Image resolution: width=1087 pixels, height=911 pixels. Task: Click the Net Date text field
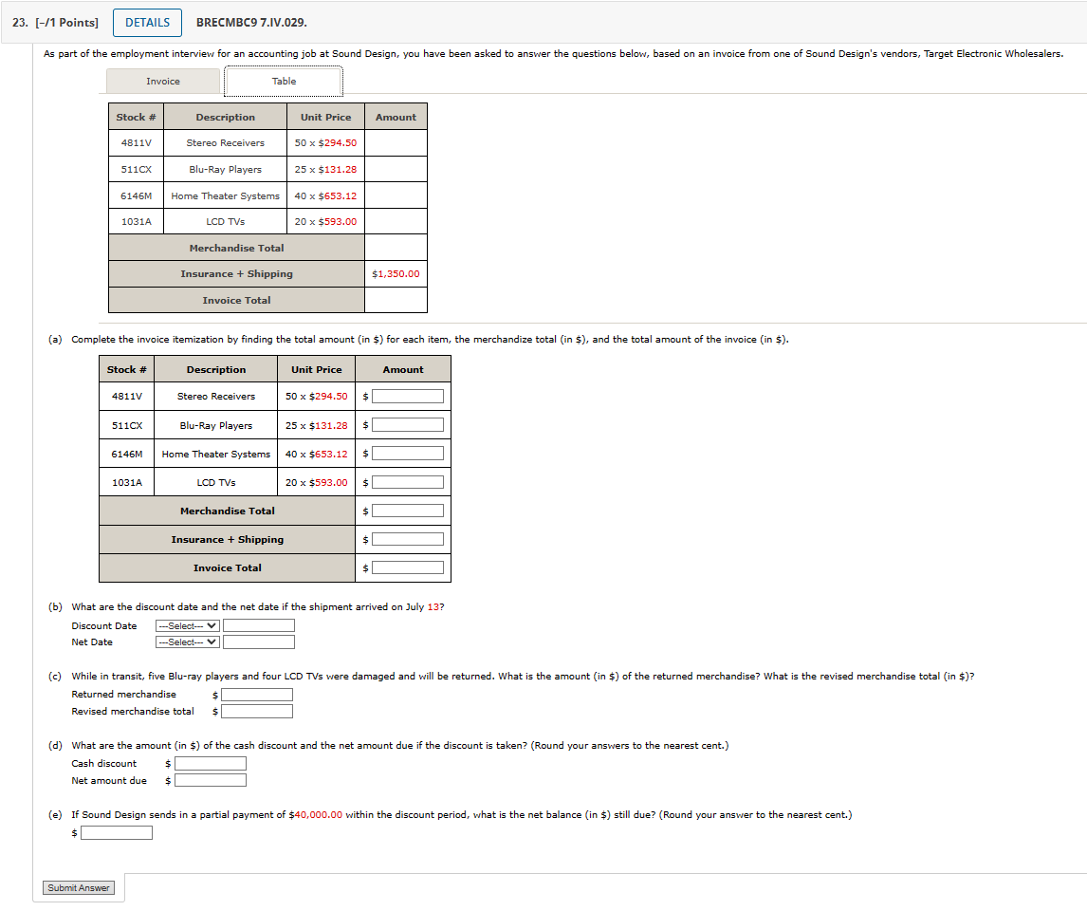(258, 641)
